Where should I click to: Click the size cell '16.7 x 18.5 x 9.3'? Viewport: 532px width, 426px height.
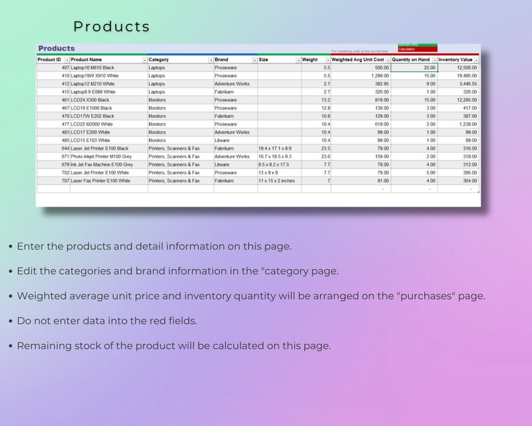click(279, 156)
